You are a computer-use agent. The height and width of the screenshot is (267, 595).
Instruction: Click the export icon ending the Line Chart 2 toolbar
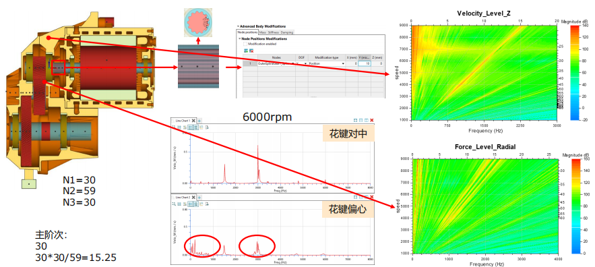point(207,204)
